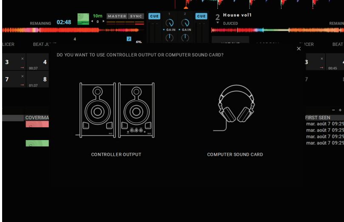The image size is (344, 222).
Task: Delete left deck hot cue 3 with X
Action: 23,59
